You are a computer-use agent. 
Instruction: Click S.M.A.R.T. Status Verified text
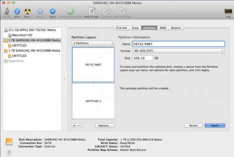[x=125, y=146]
